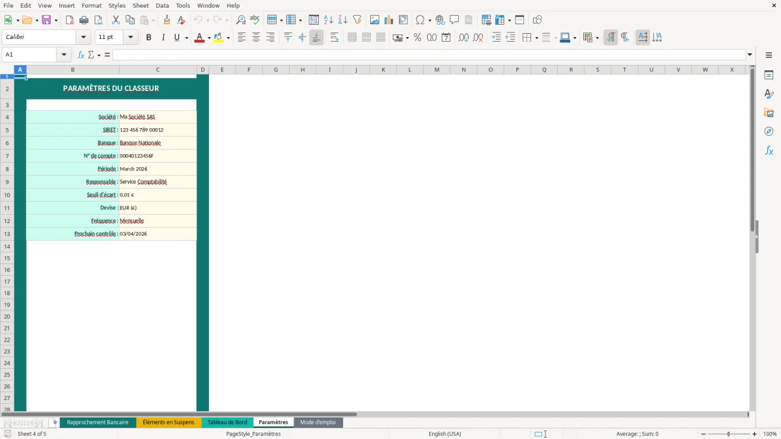781x439 pixels.
Task: Click Sort Descending icon
Action: tap(342, 20)
